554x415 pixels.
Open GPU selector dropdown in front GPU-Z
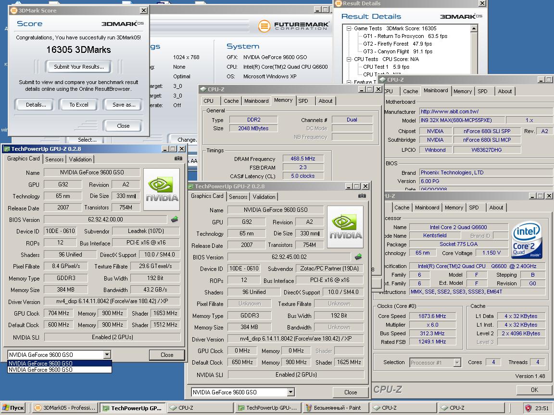(290, 392)
